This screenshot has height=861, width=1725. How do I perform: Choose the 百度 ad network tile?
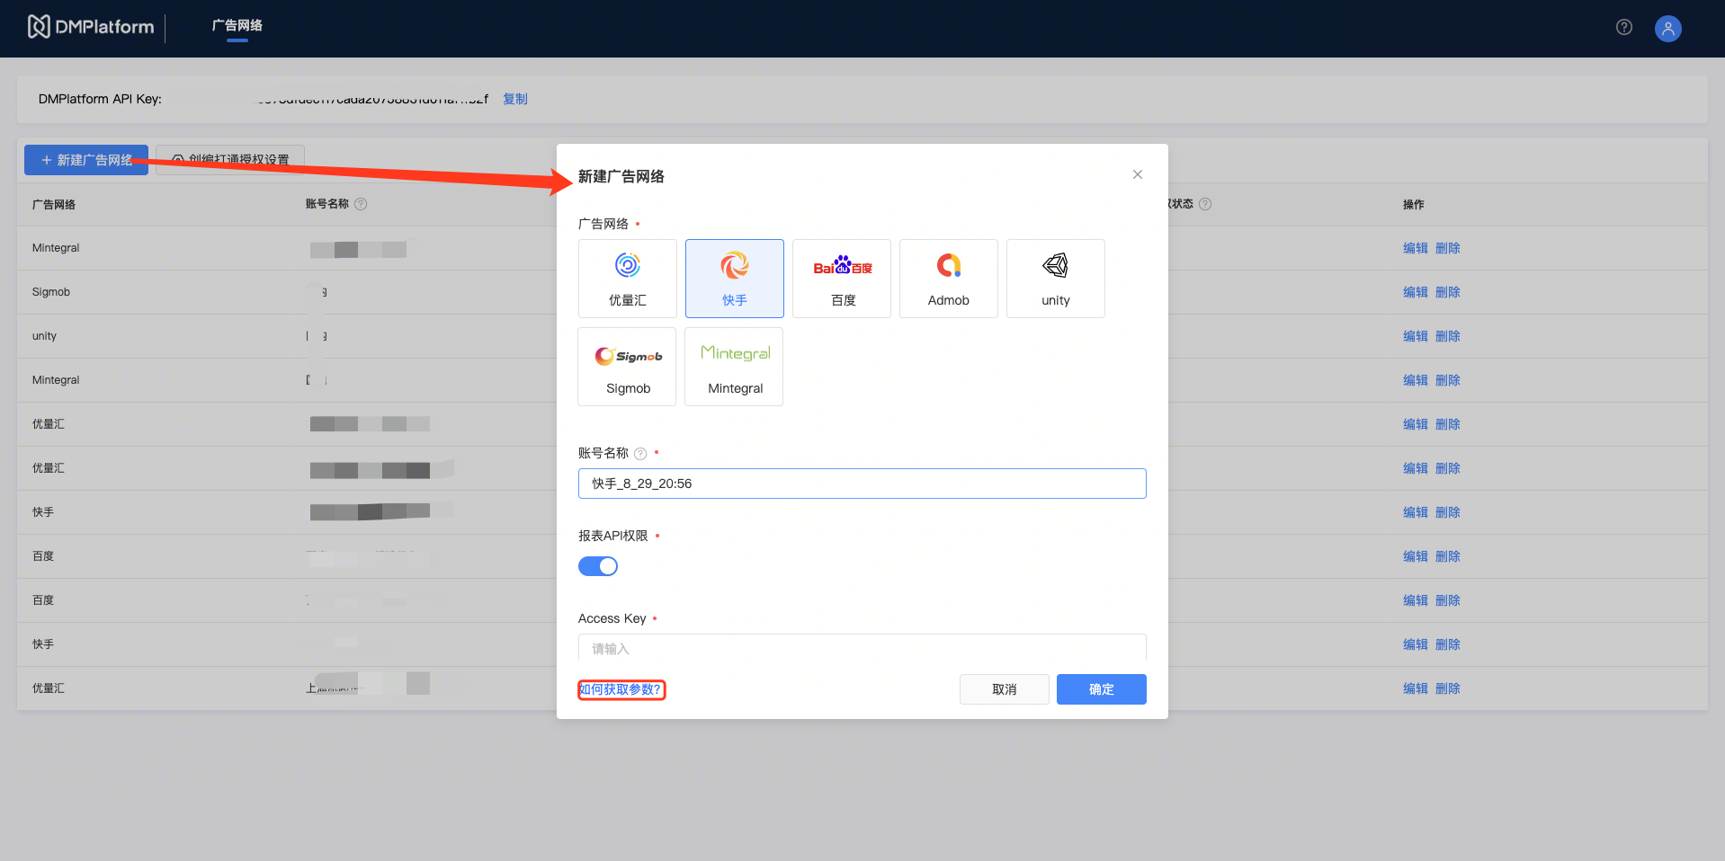(841, 278)
